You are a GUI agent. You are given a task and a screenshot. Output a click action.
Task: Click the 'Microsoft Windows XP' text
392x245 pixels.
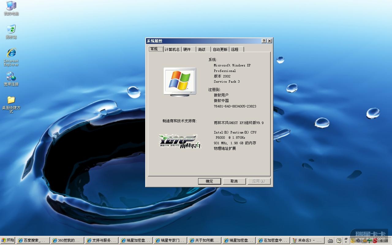pyautogui.click(x=232, y=65)
